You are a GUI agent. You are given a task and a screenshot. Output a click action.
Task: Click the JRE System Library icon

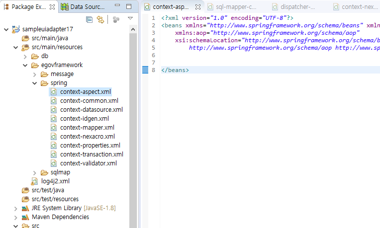pyautogui.click(x=25, y=208)
